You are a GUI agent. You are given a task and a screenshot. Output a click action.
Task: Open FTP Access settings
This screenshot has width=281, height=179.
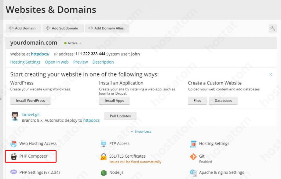[119, 144]
